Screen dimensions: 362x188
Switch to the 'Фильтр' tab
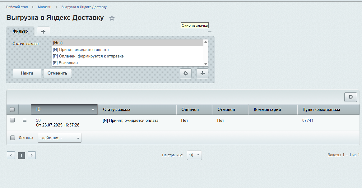point(20,31)
